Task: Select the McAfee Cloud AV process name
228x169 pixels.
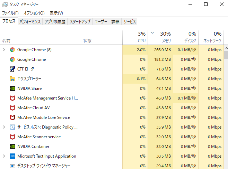Action: [34, 108]
